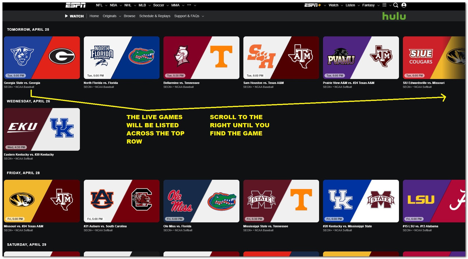Image resolution: width=468 pixels, height=259 pixels.
Task: Open the more sports ellipsis menu
Action: coord(189,5)
